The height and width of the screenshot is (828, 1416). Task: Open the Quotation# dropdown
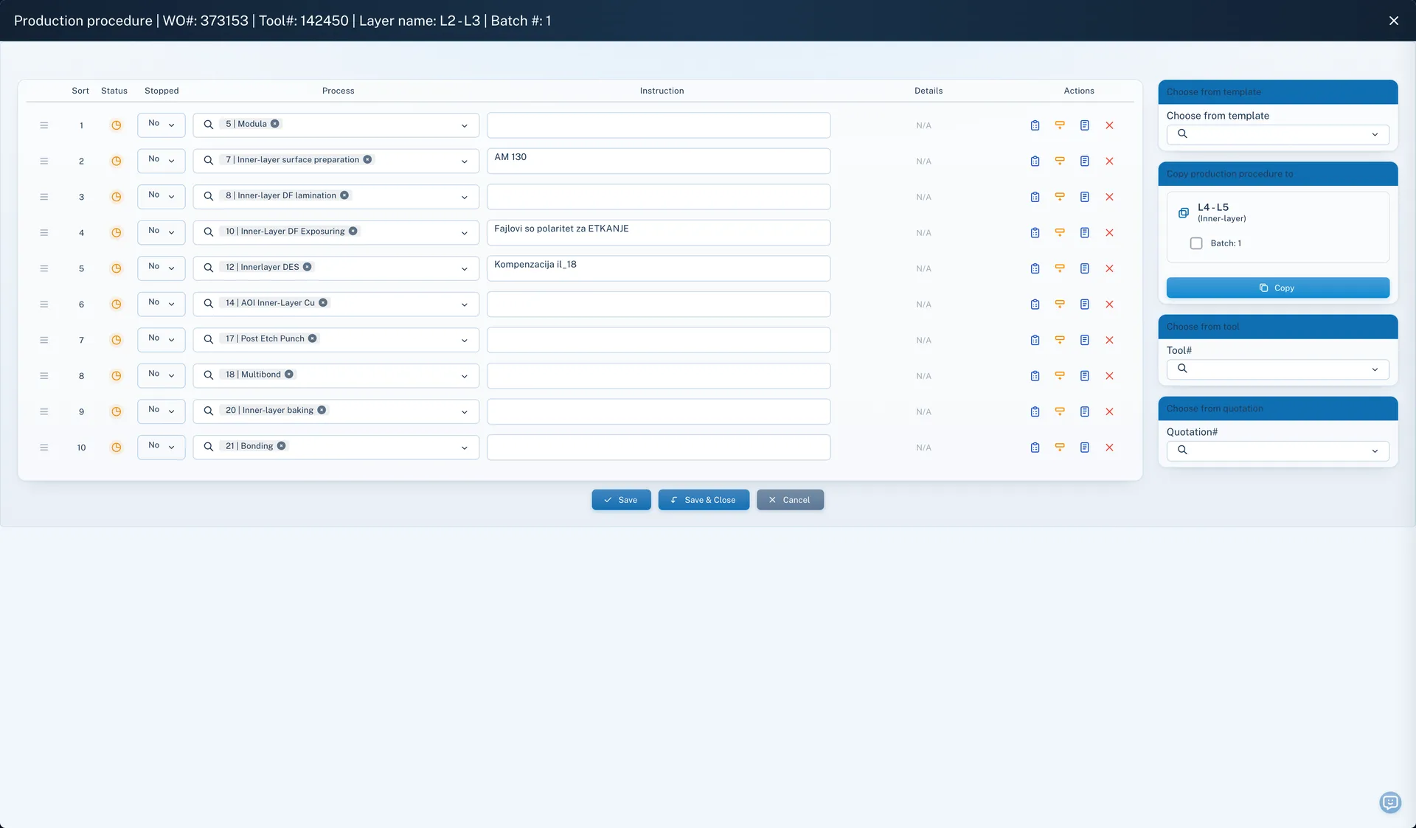pyautogui.click(x=1277, y=450)
